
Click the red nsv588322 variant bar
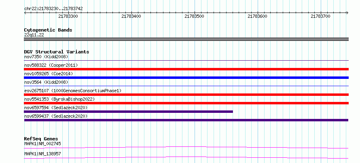(x=186, y=69)
